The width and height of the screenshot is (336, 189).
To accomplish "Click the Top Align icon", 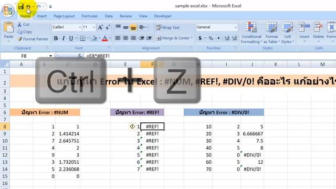I will coord(118,27).
